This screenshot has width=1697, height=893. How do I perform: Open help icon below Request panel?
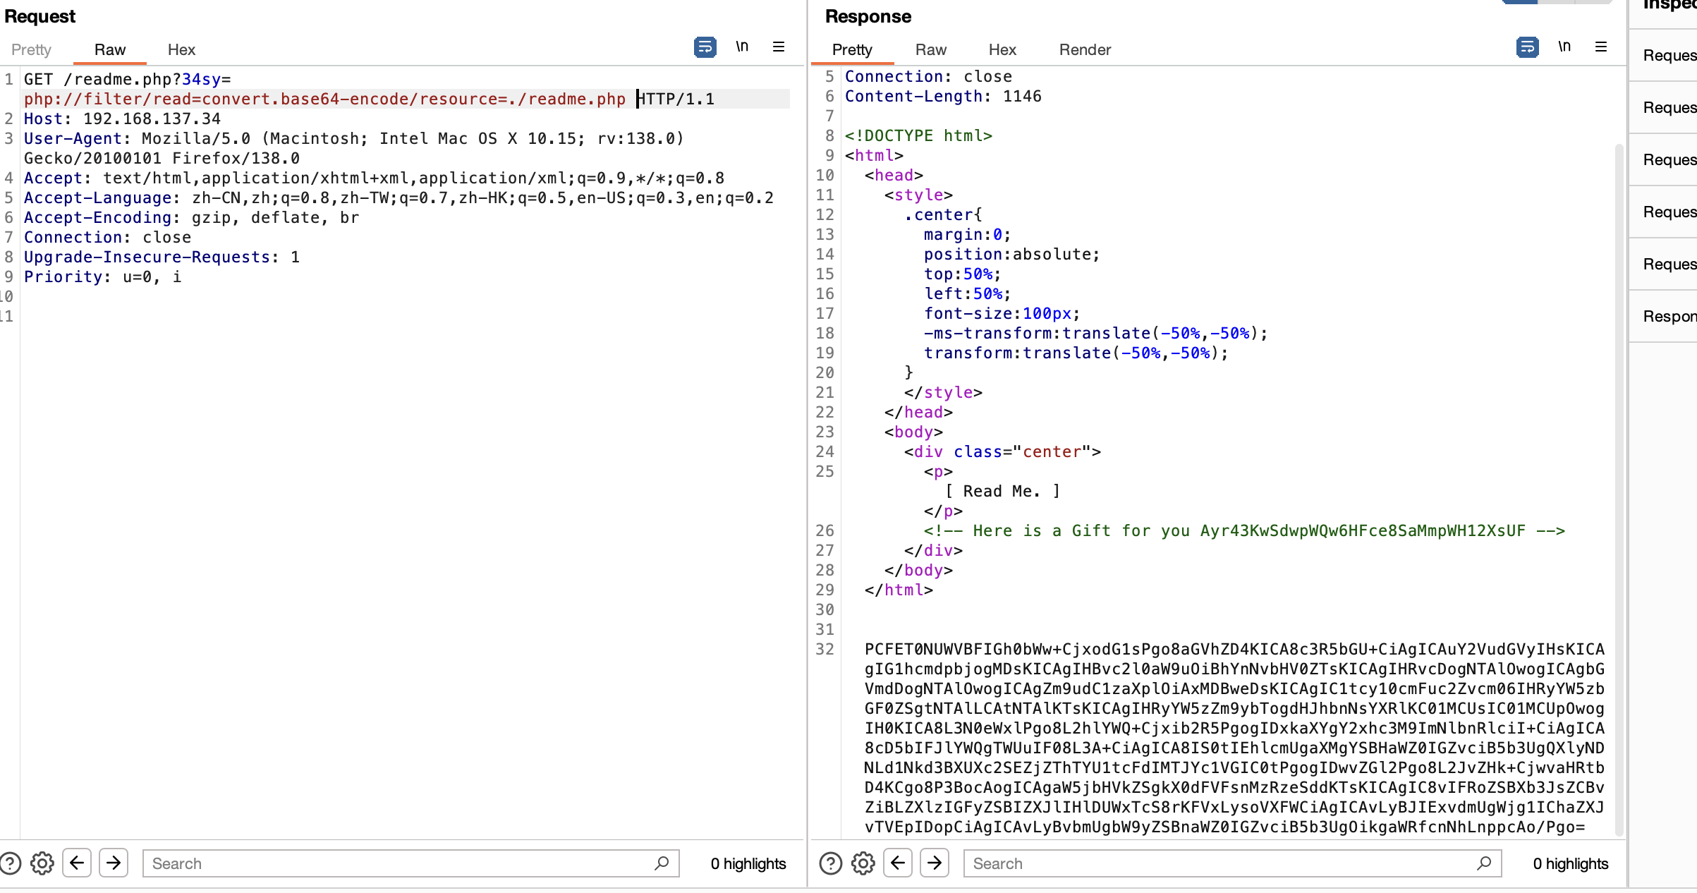[x=10, y=863]
